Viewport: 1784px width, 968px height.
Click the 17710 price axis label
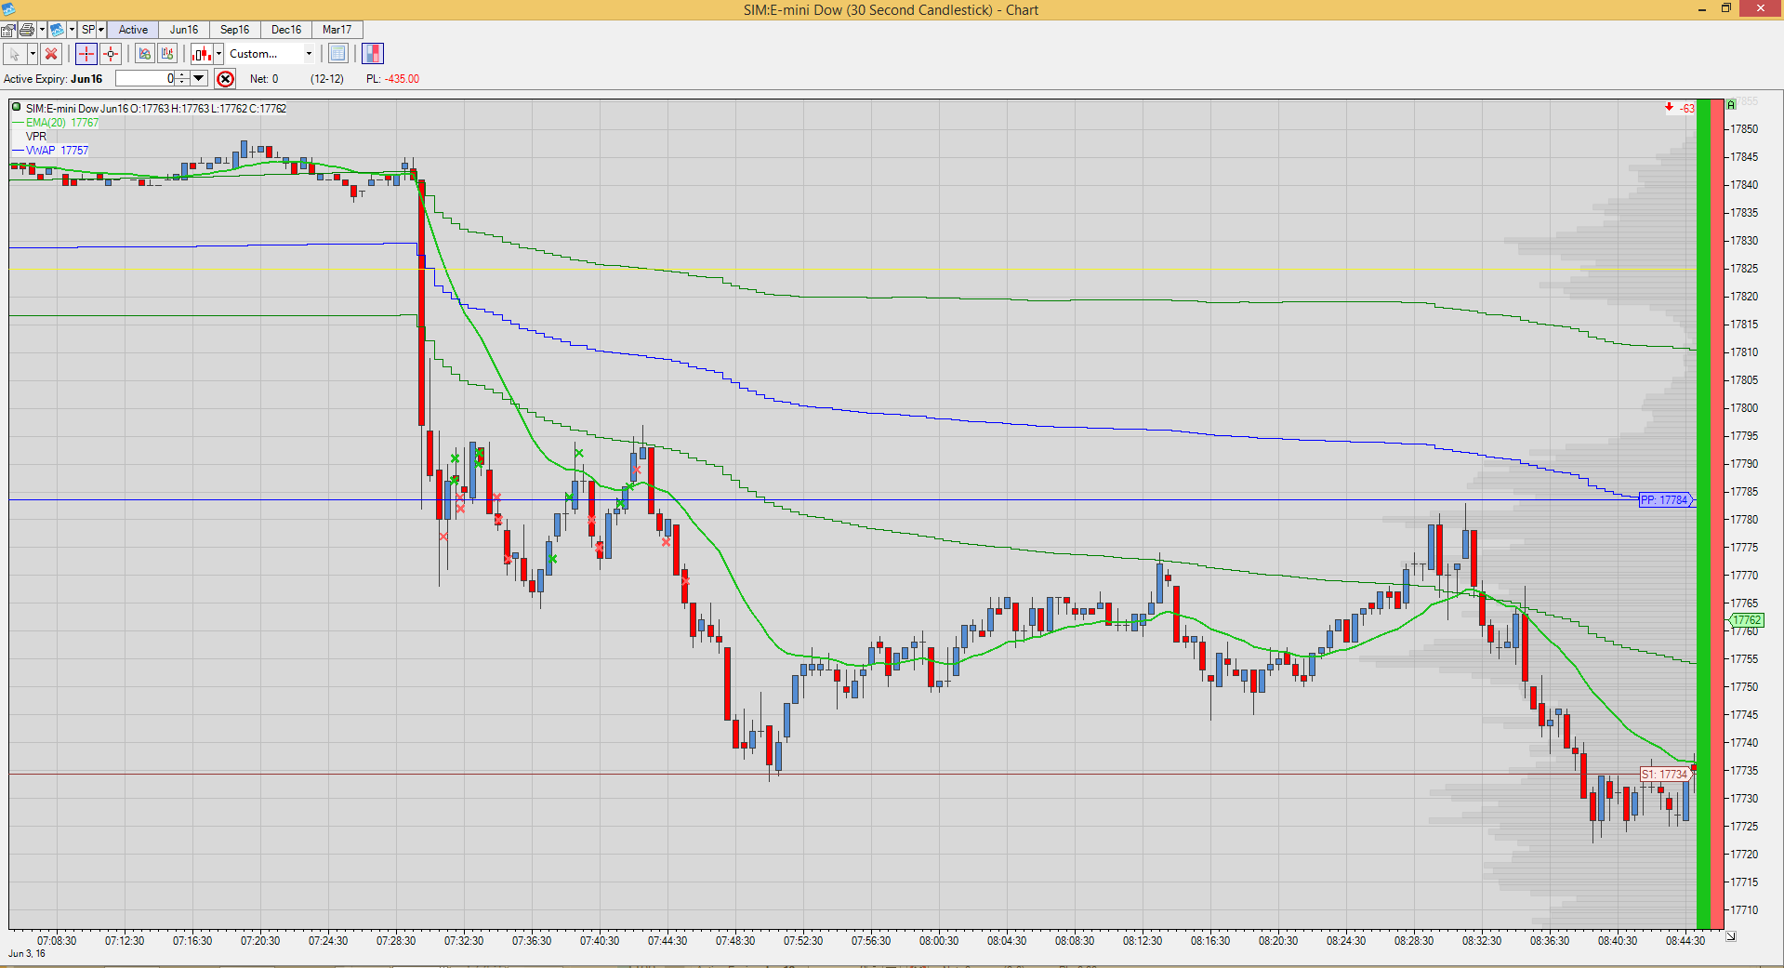pyautogui.click(x=1744, y=910)
